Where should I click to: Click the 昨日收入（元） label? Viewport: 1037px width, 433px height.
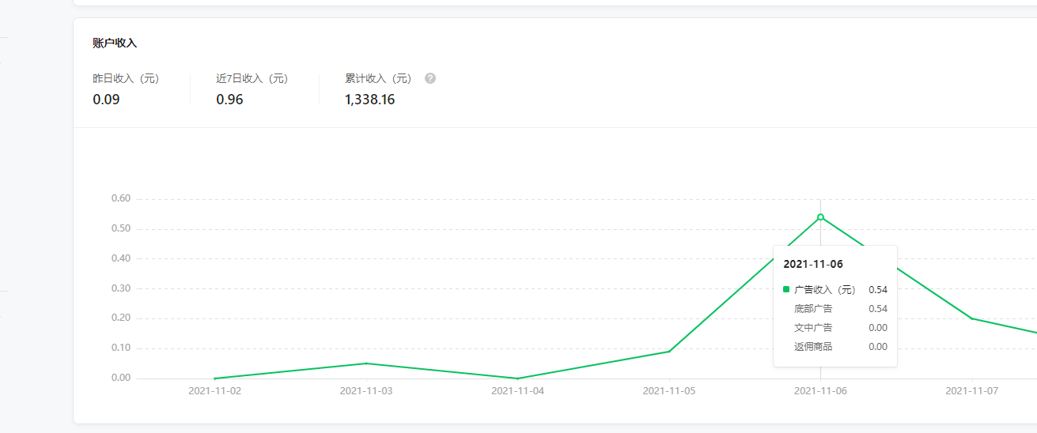click(x=126, y=79)
